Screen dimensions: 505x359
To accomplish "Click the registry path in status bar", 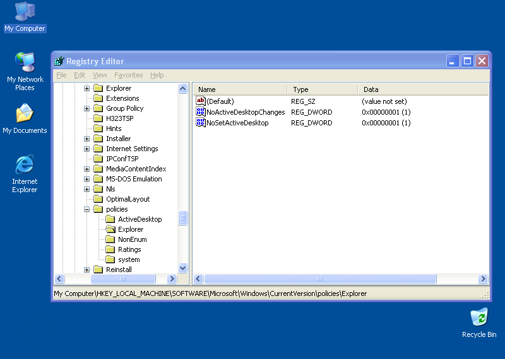I will click(x=210, y=293).
